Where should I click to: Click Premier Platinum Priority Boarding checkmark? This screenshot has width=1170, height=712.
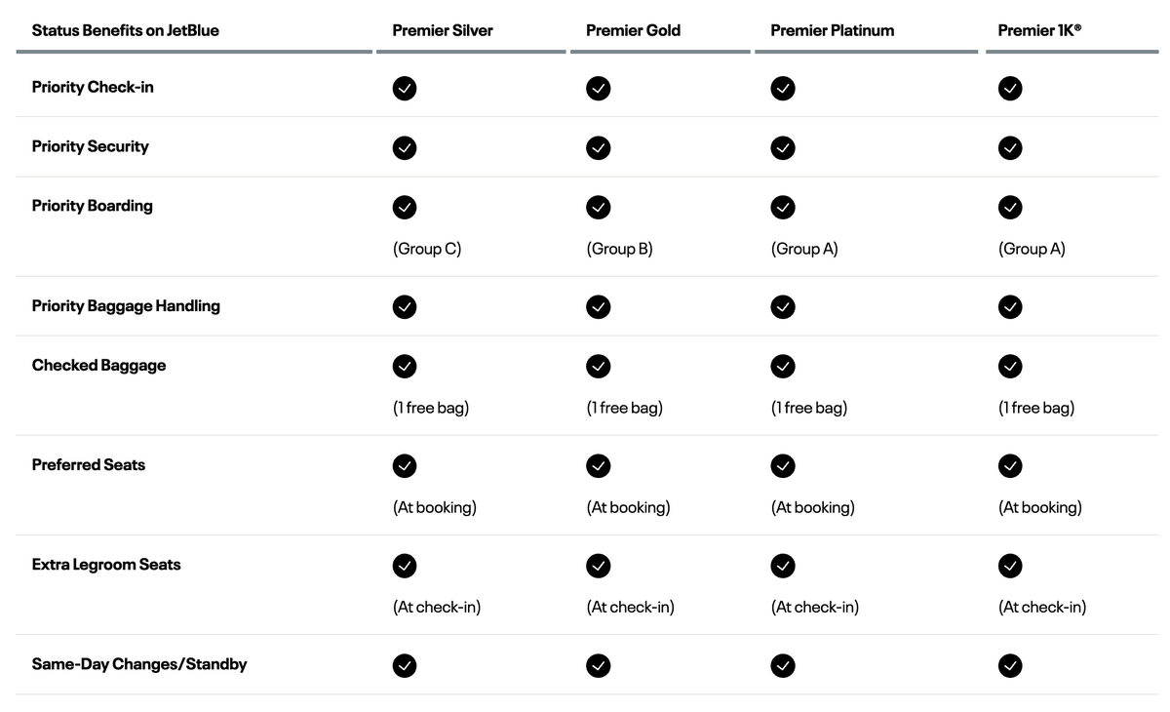tap(783, 208)
